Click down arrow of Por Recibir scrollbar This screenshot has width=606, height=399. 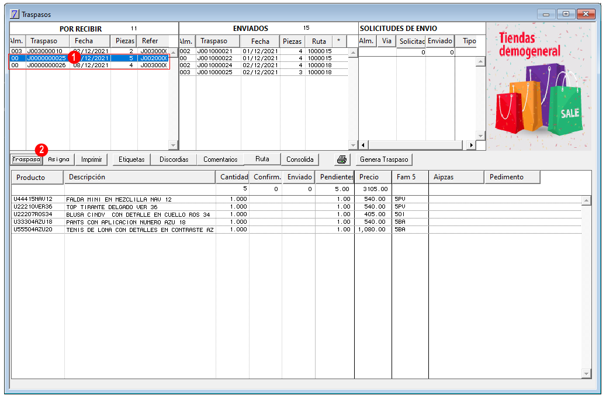tap(173, 145)
